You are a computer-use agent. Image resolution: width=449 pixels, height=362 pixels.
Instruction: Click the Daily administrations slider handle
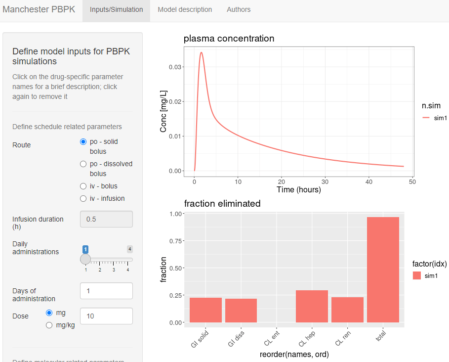pyautogui.click(x=85, y=259)
